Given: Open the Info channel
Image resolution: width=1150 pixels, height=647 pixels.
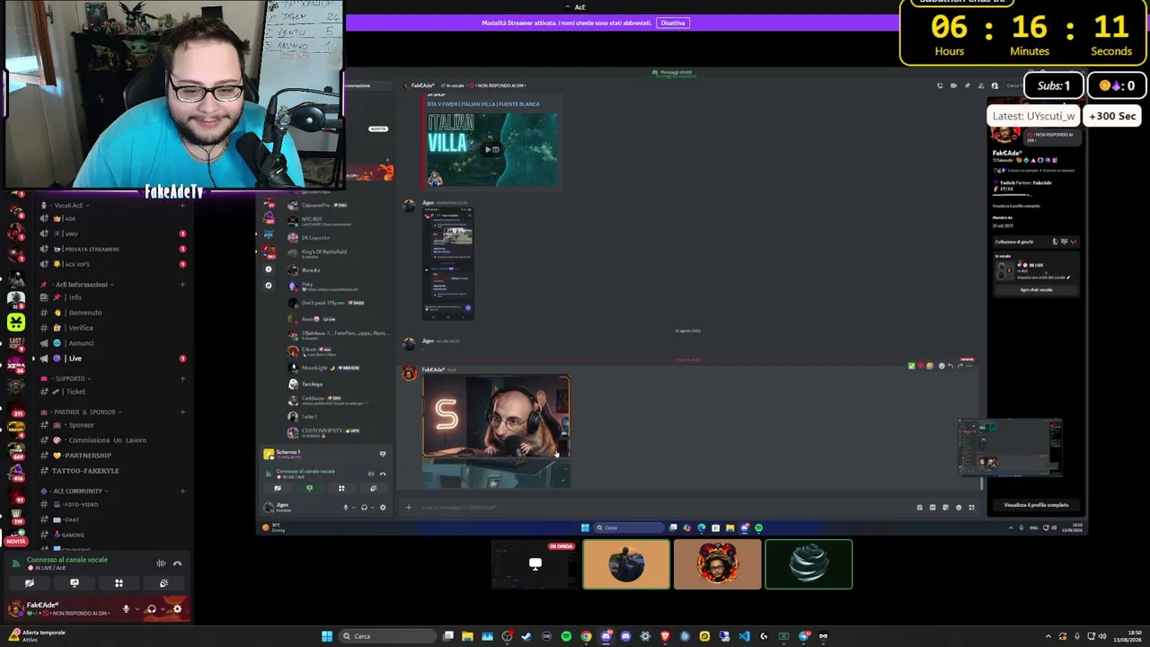Looking at the screenshot, I should pos(112,297).
